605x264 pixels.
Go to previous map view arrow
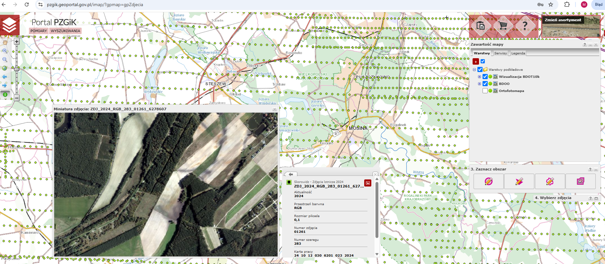(5, 77)
